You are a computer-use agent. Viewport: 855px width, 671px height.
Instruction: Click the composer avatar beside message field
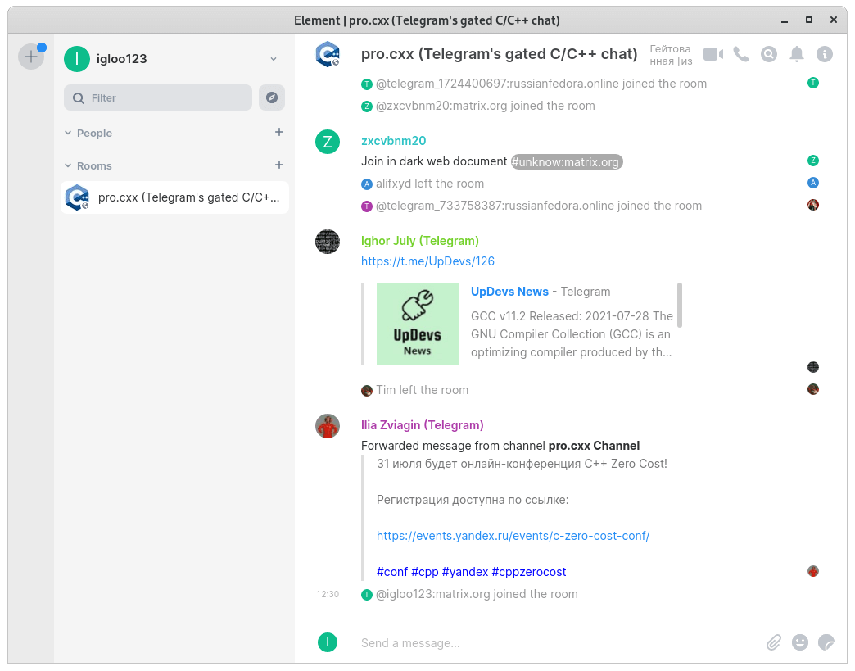[328, 642]
